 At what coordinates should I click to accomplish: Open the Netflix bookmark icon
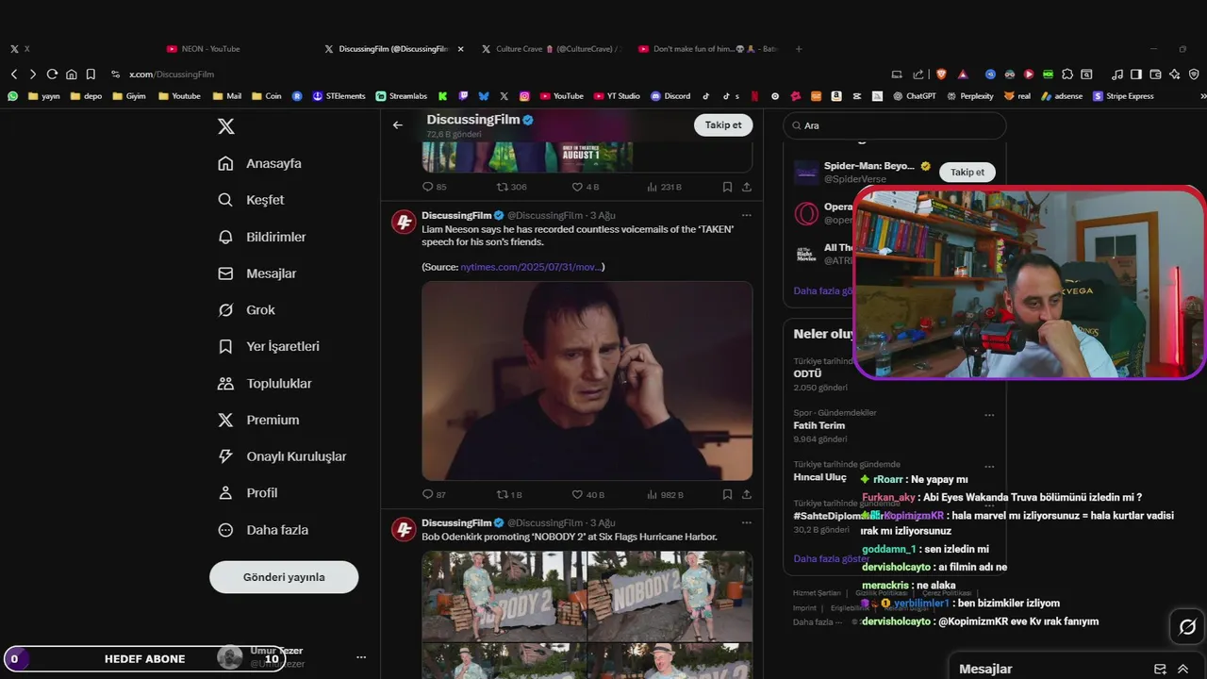[753, 96]
